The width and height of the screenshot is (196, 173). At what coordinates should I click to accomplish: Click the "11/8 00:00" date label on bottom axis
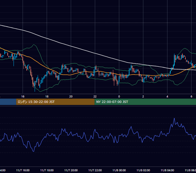tap(119, 170)
